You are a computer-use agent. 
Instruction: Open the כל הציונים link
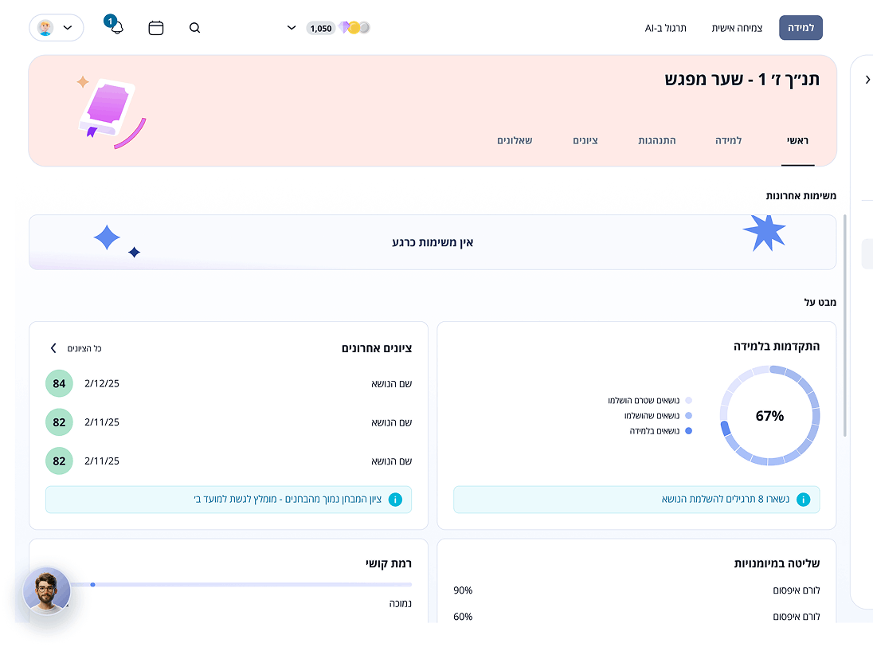point(84,348)
